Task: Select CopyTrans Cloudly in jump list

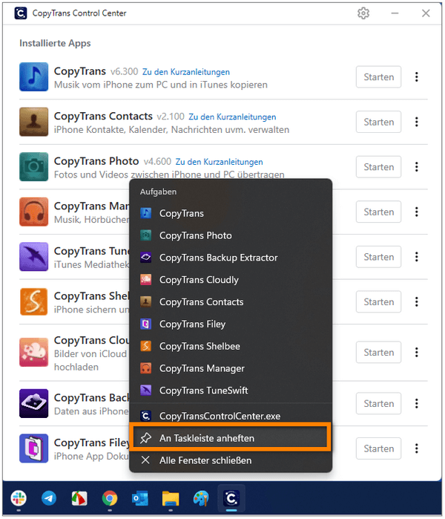Action: tap(231, 280)
